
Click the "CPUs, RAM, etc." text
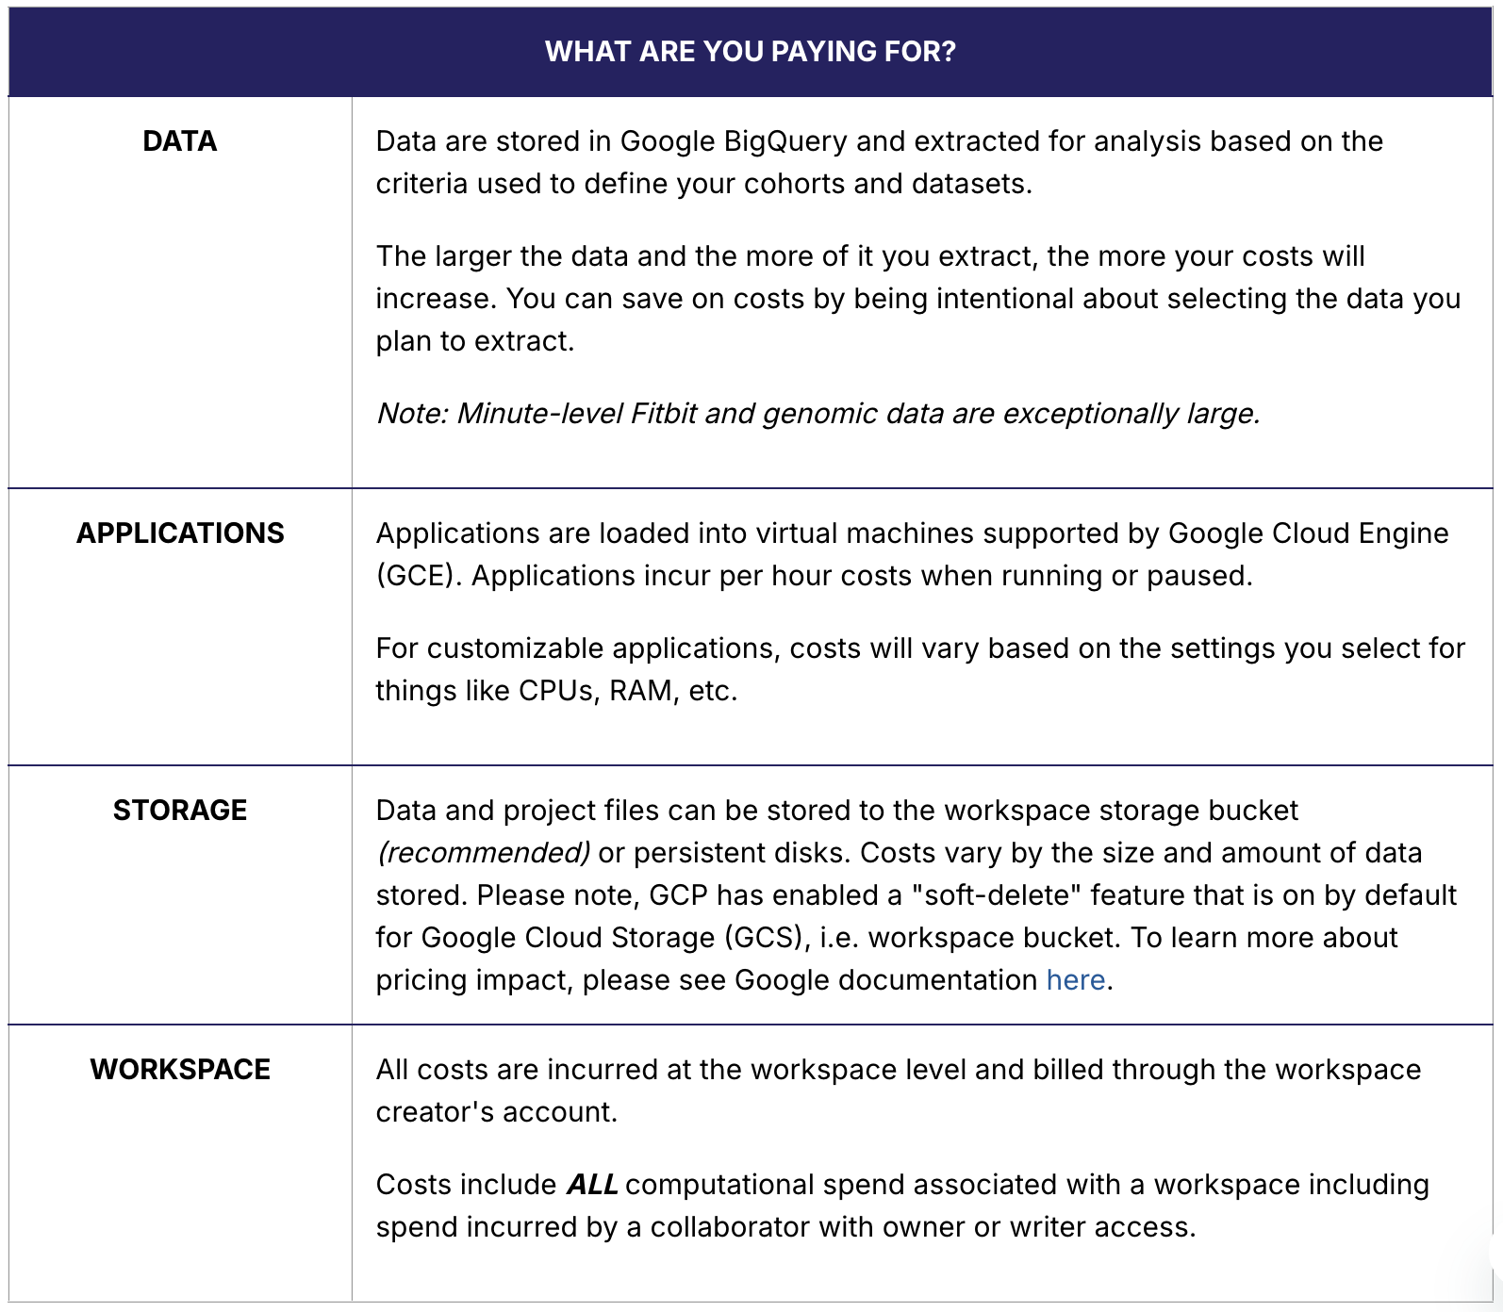627,691
